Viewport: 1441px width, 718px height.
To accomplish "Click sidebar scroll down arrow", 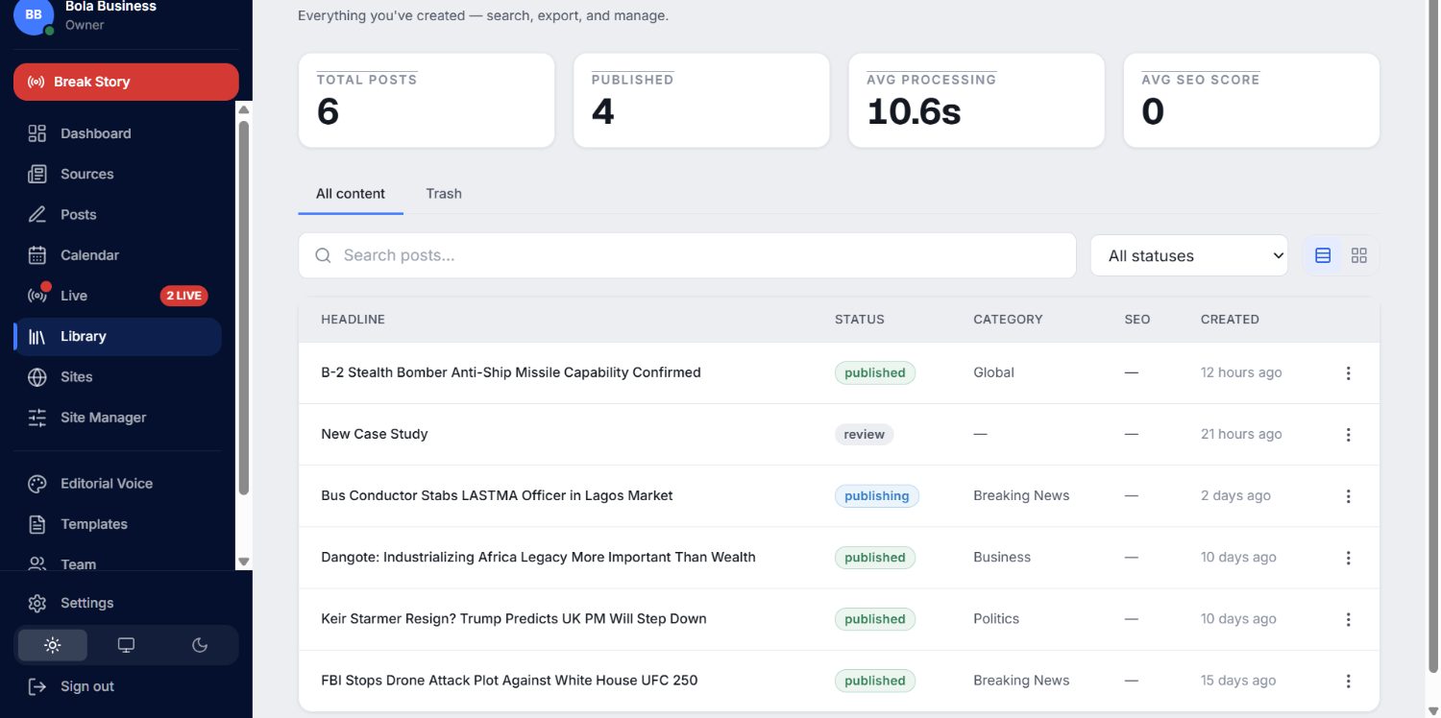I will point(244,562).
